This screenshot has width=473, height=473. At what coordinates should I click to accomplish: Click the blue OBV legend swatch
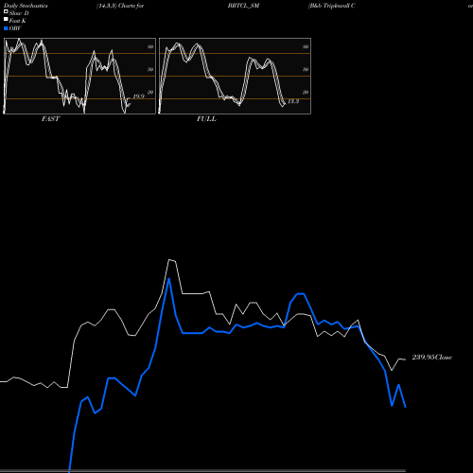pyautogui.click(x=6, y=28)
